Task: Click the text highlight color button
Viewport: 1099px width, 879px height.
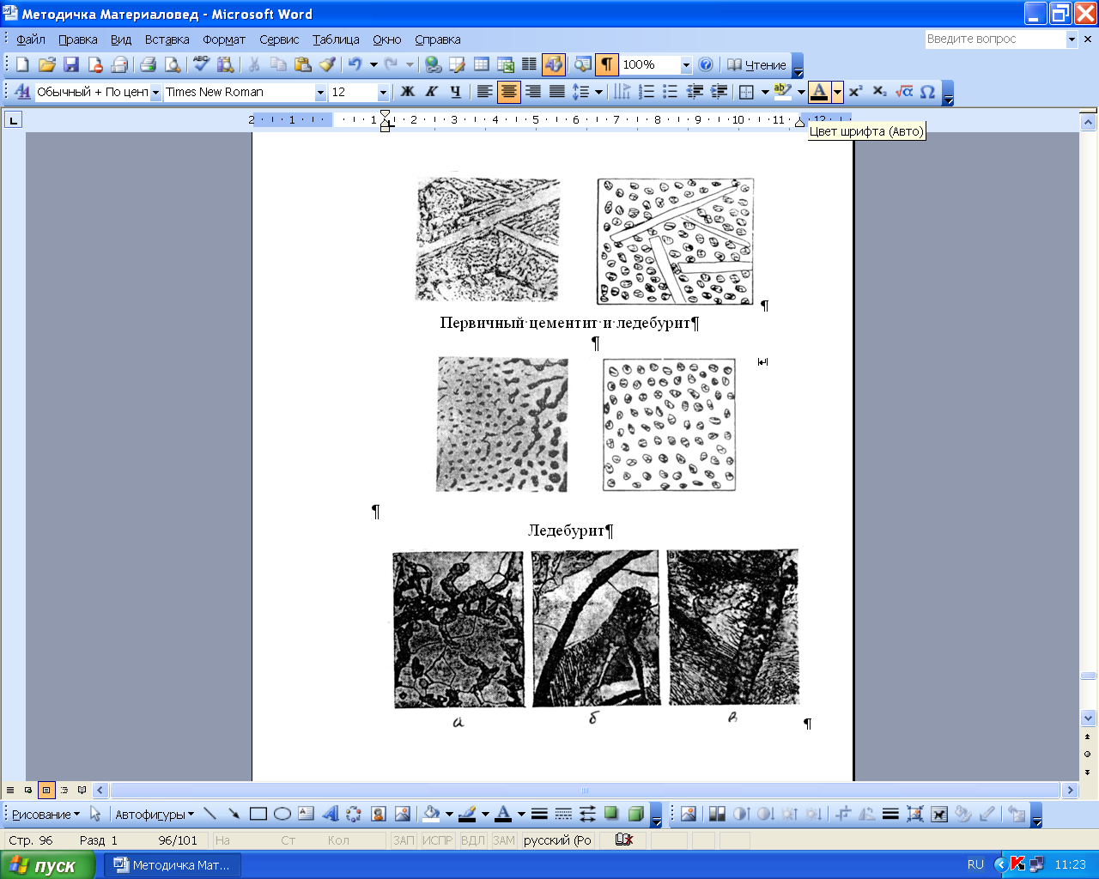Action: [781, 92]
